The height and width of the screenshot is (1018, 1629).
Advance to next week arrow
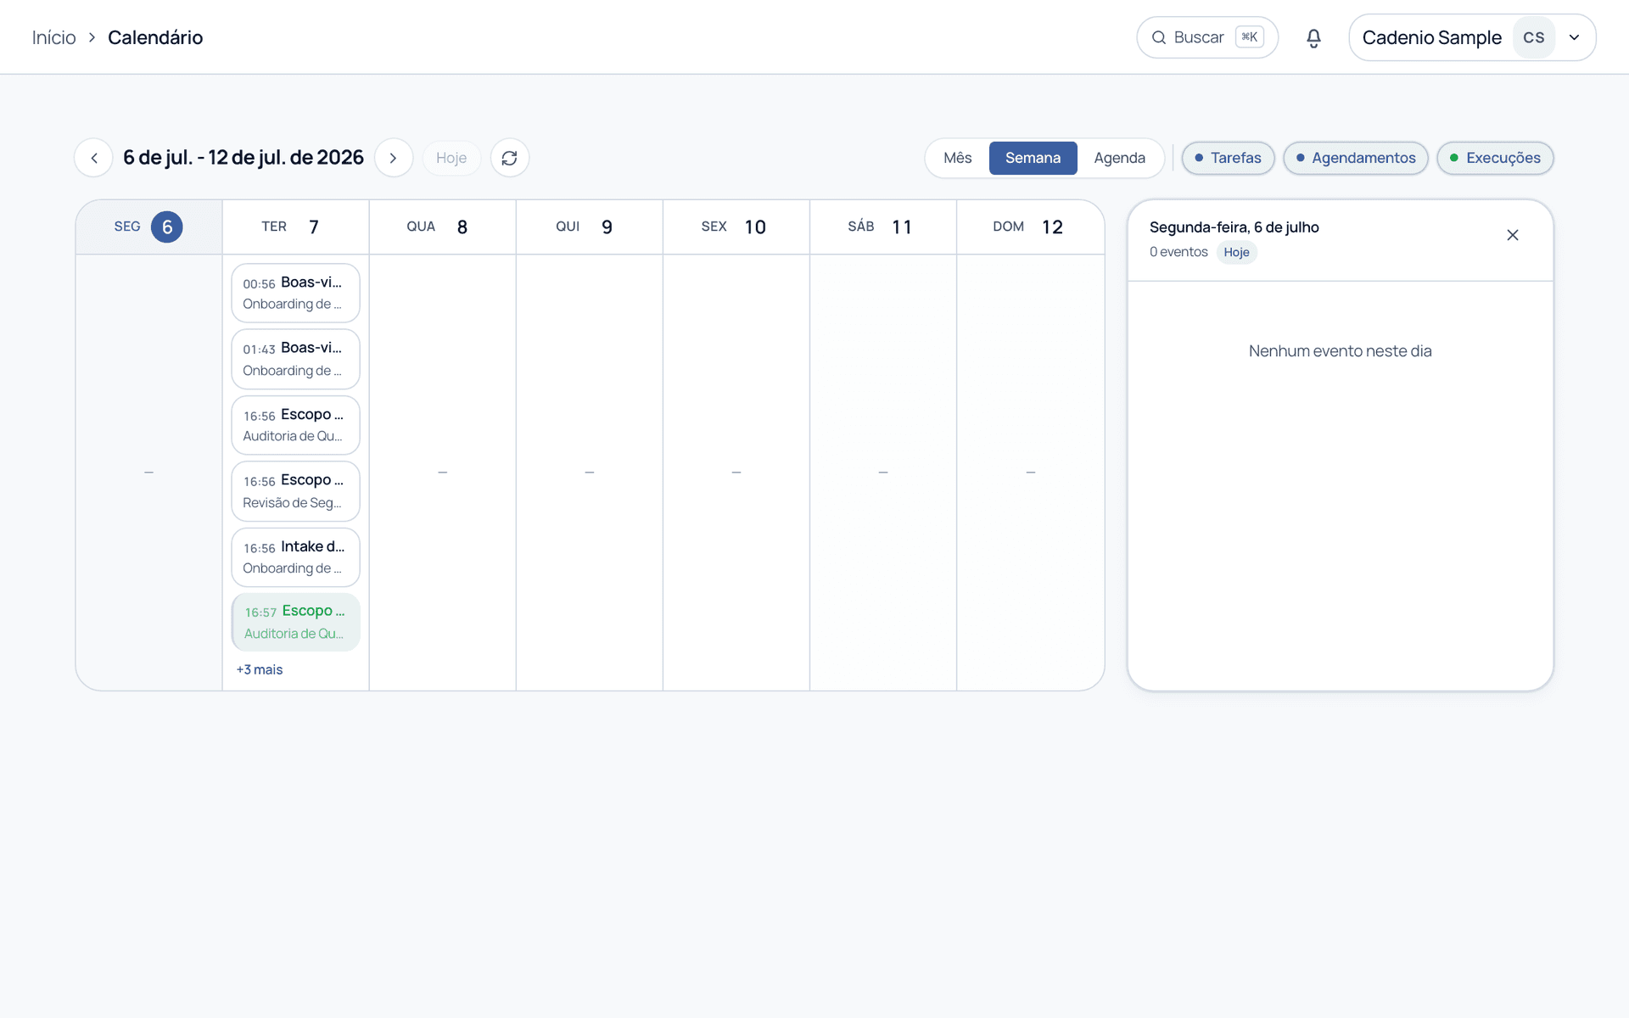[x=393, y=158]
